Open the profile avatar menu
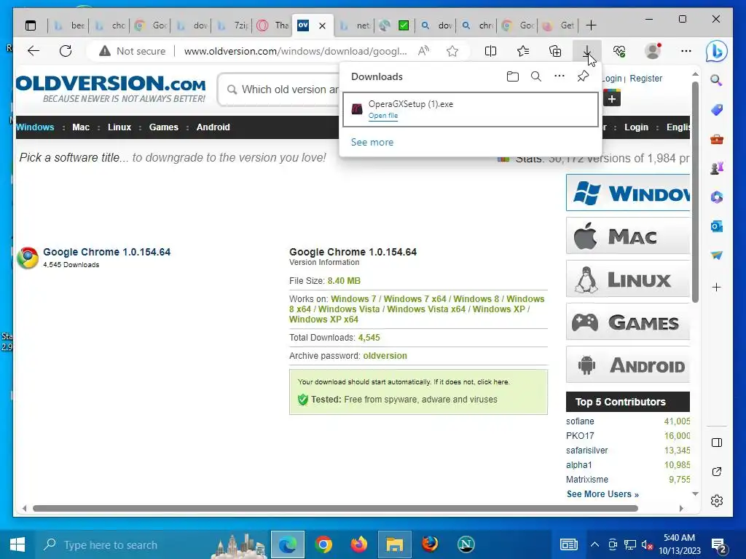 [x=653, y=51]
